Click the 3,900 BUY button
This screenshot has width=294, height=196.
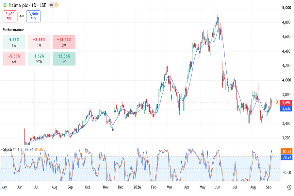pos(33,16)
